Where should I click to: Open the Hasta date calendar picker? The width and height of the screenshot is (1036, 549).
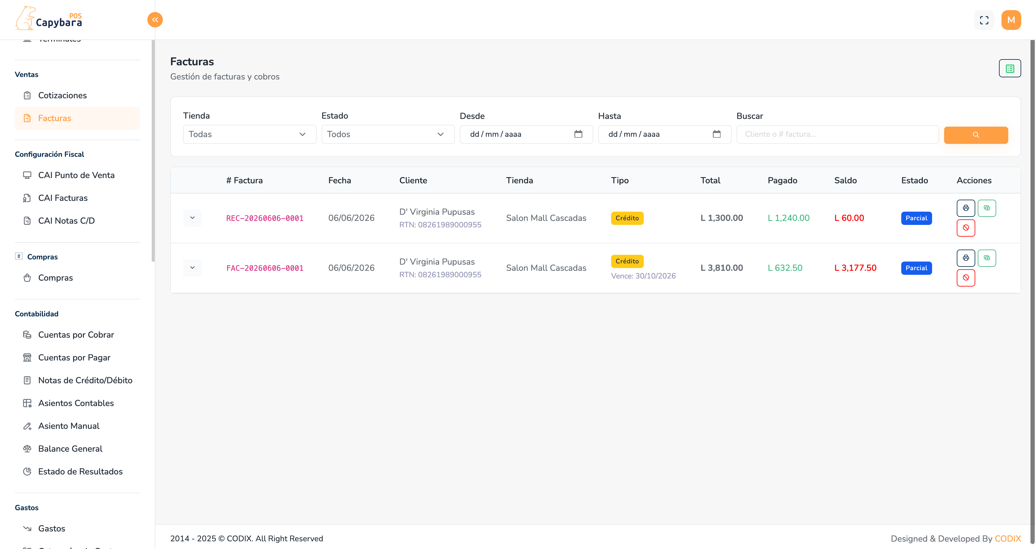[716, 134]
